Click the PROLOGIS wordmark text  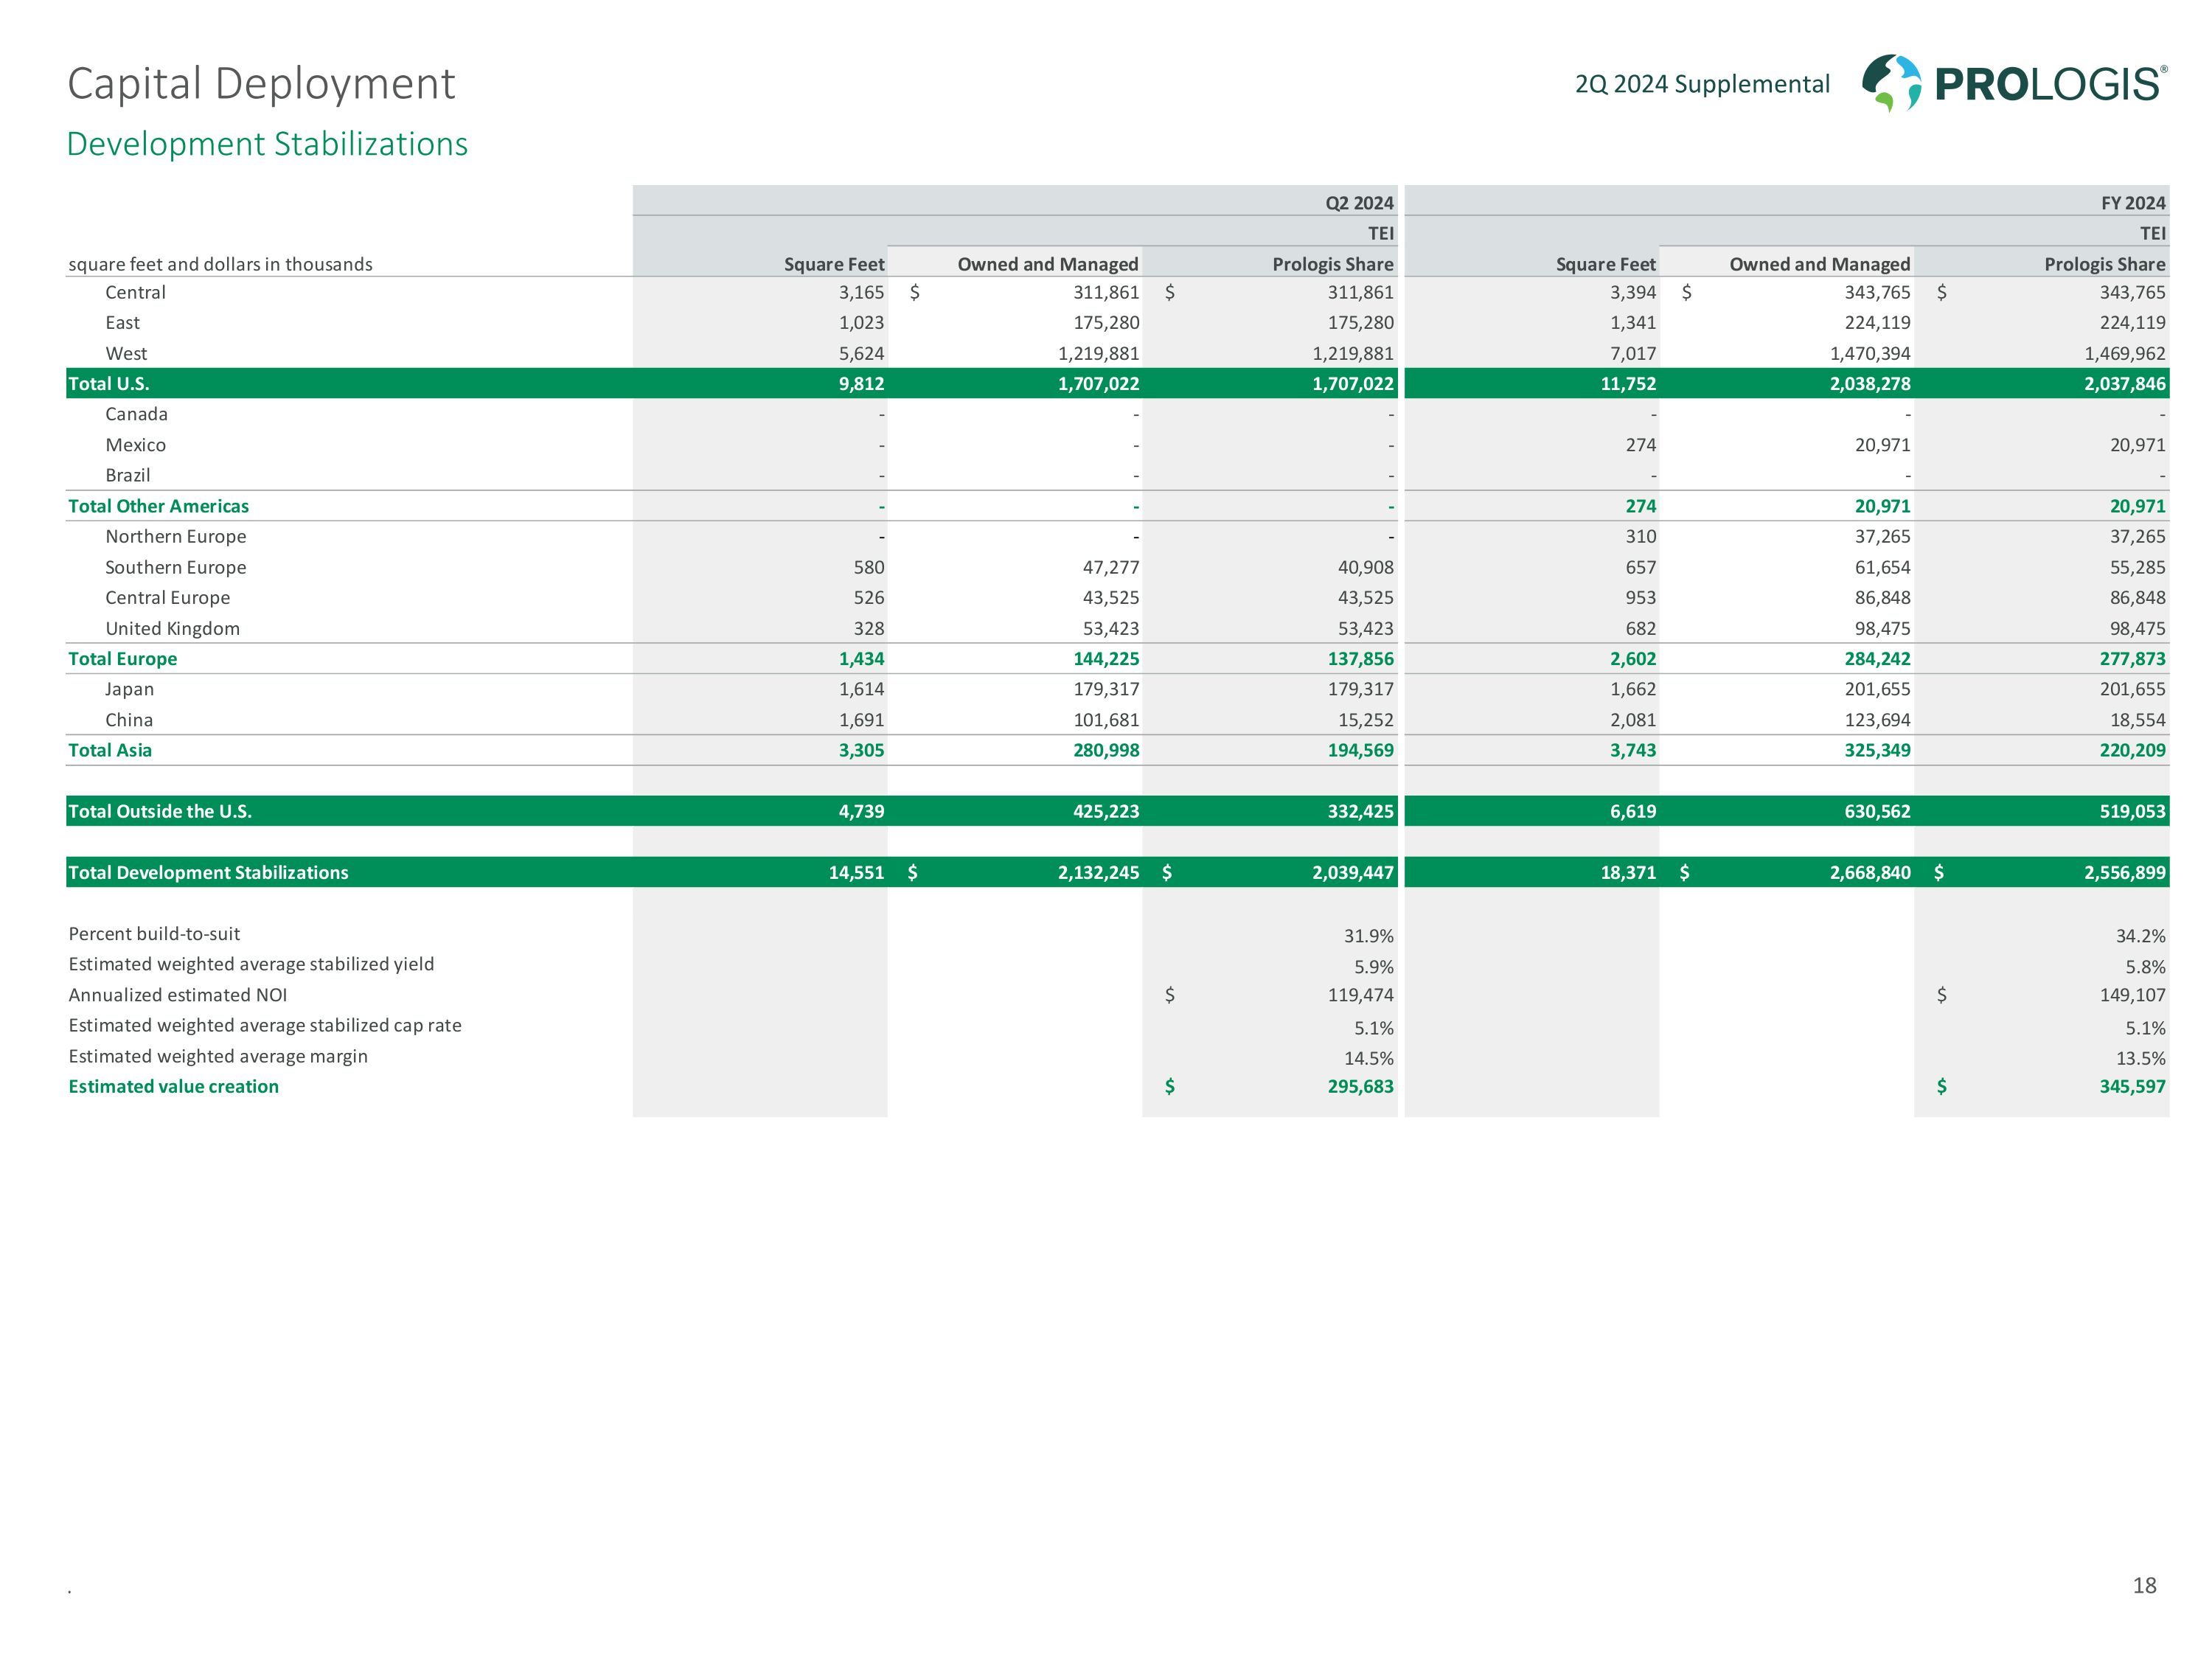click(x=2049, y=84)
